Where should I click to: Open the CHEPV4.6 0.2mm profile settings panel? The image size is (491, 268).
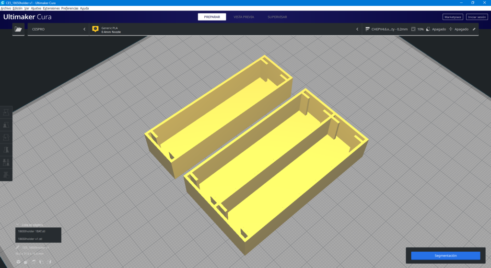pyautogui.click(x=420, y=29)
